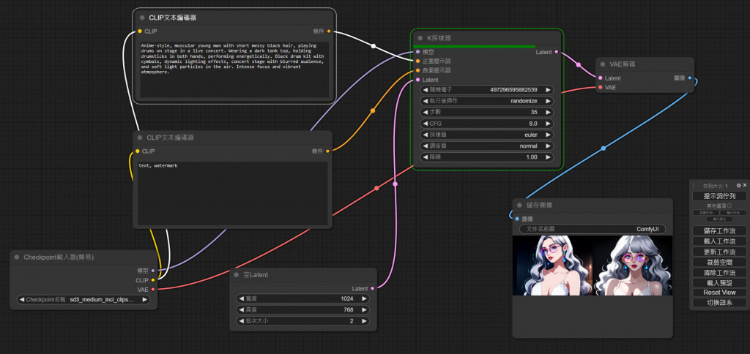The height and width of the screenshot is (354, 750).
Task: Decrease CFG with its left arrow
Action: 426,124
